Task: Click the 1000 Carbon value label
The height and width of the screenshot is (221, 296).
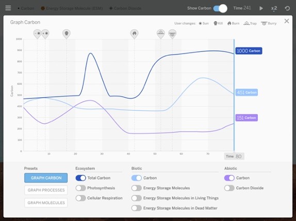Action: (x=249, y=51)
